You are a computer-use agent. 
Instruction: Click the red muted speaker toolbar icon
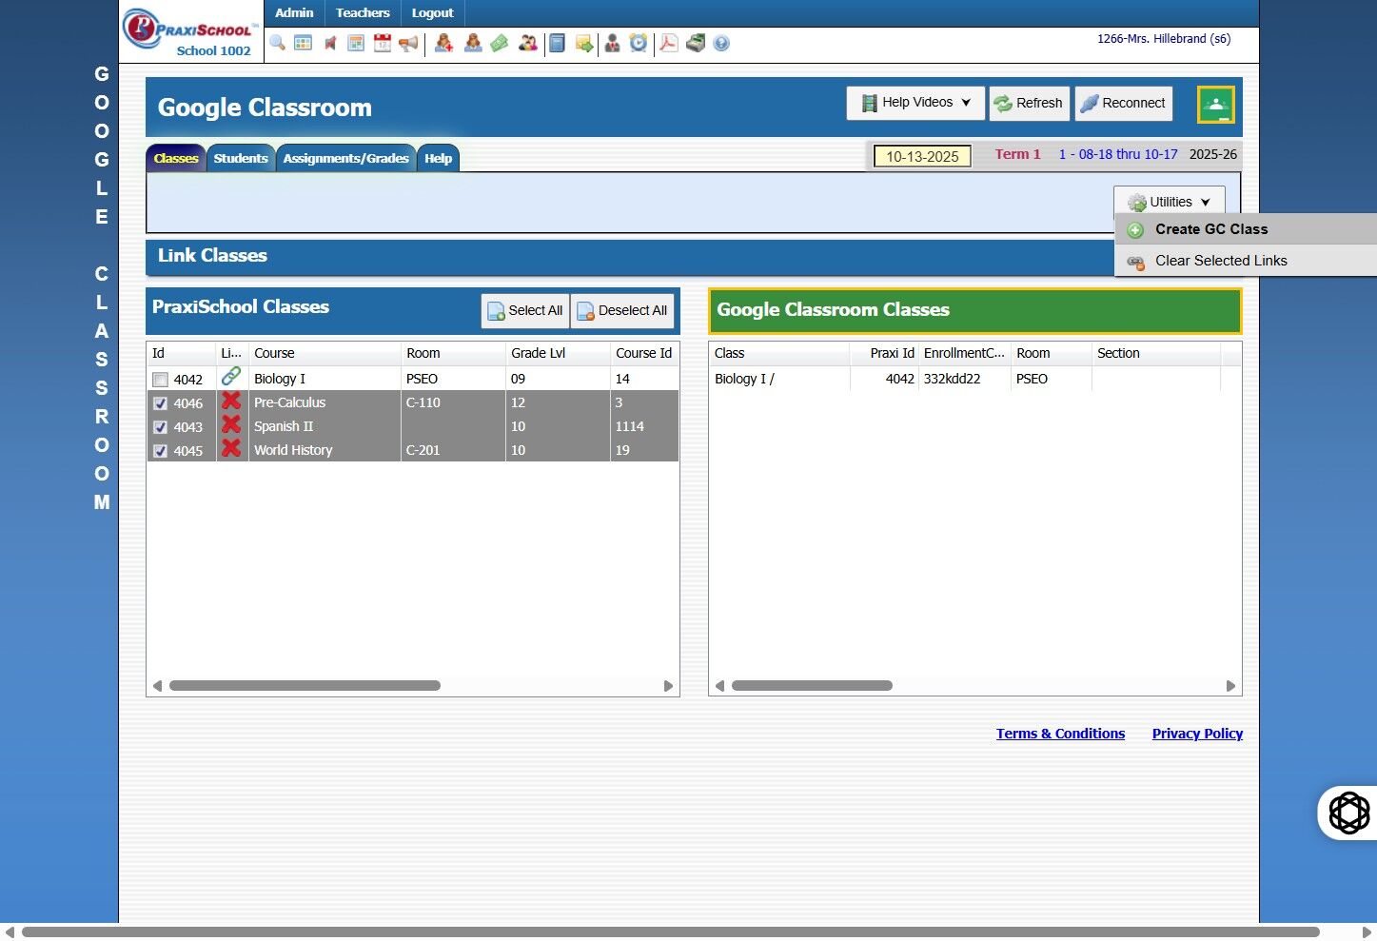(330, 43)
